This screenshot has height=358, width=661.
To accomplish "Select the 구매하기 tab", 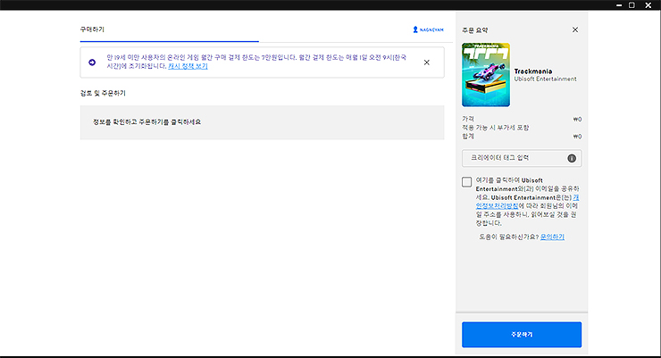I will 92,29.
